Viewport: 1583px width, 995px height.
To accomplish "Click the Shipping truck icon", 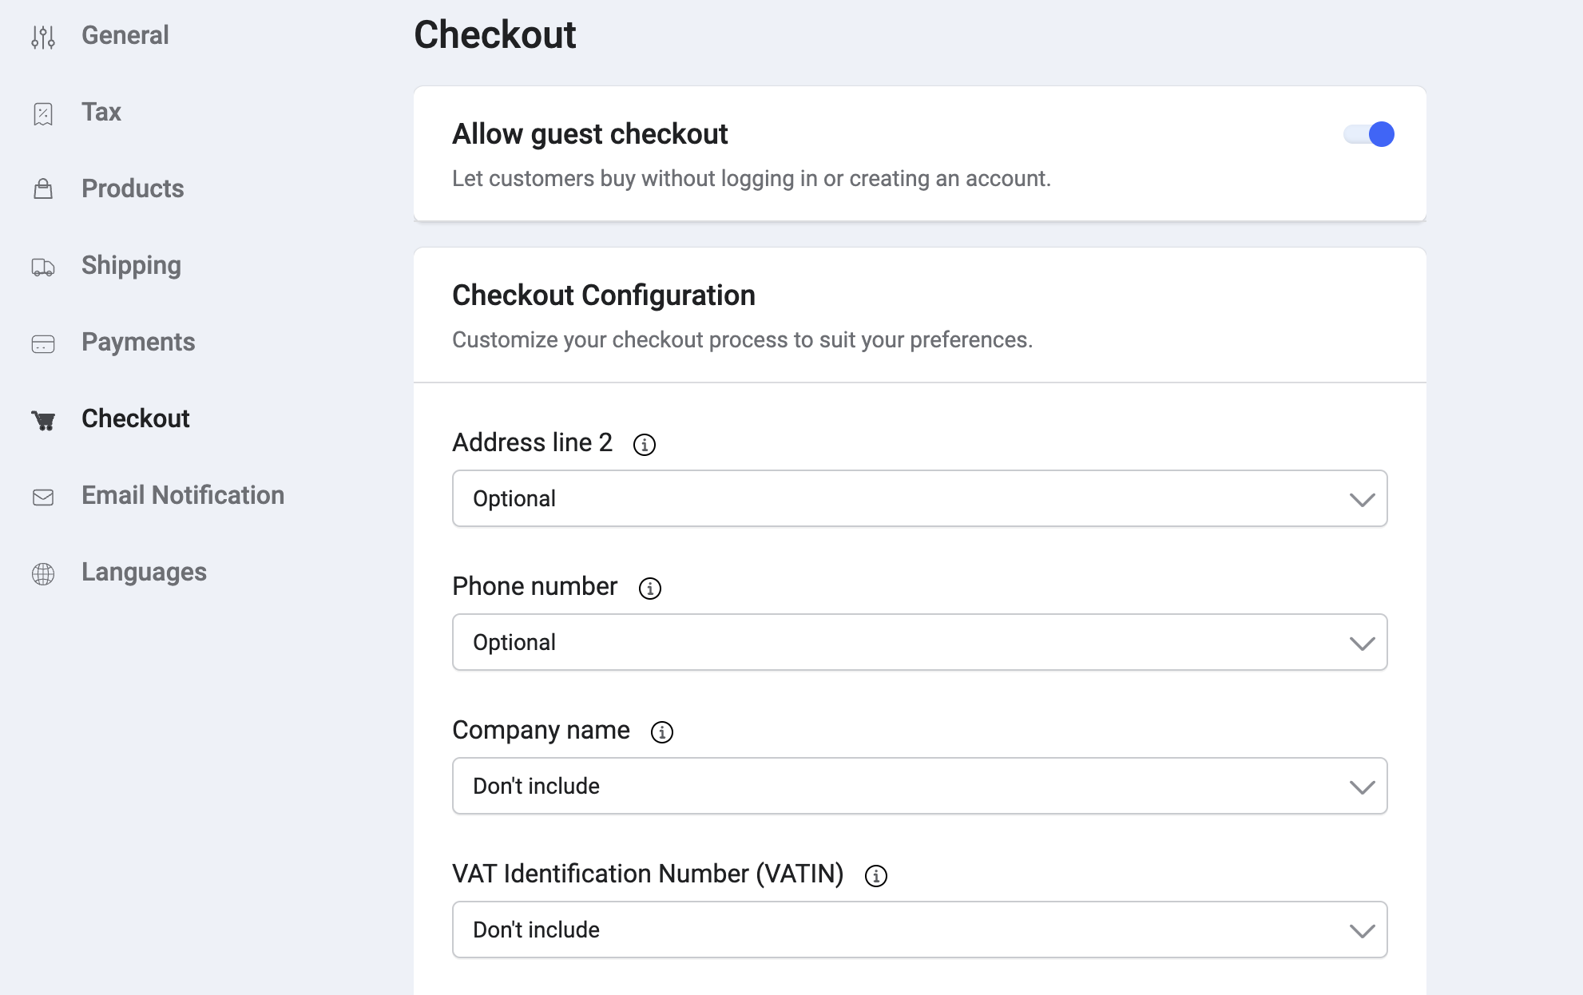I will click(43, 267).
